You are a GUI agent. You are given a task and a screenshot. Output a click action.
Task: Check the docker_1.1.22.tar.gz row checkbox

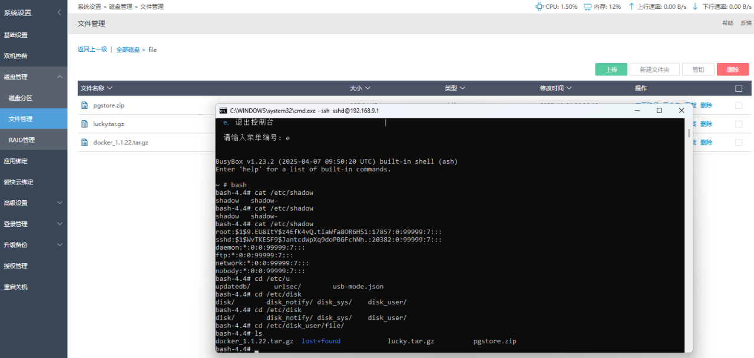(x=739, y=142)
